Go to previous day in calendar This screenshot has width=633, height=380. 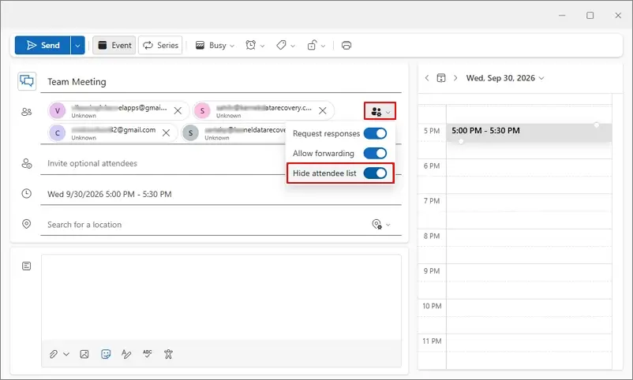pos(427,78)
